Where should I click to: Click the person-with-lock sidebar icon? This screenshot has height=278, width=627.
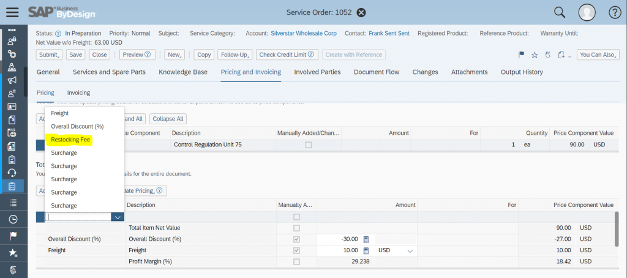click(x=12, y=41)
